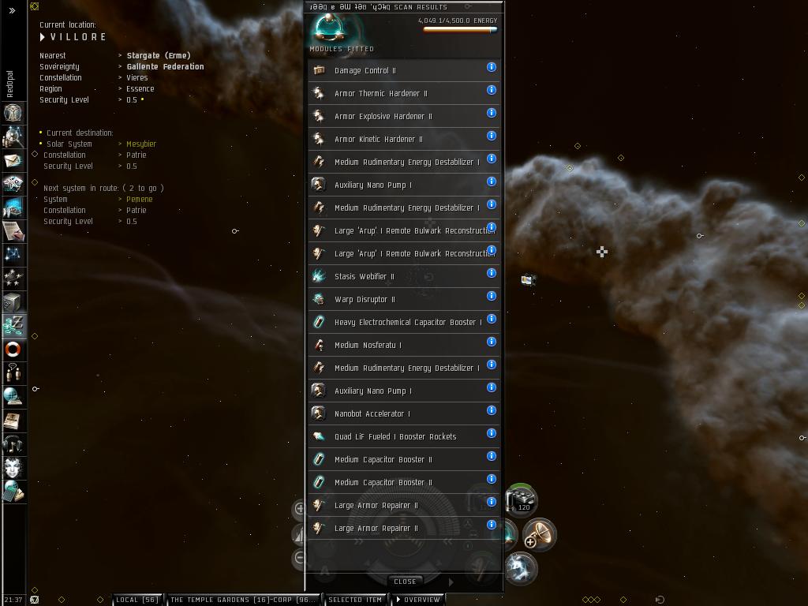Click the small square icon in the top-left corner
The height and width of the screenshot is (606, 808).
(x=35, y=6)
